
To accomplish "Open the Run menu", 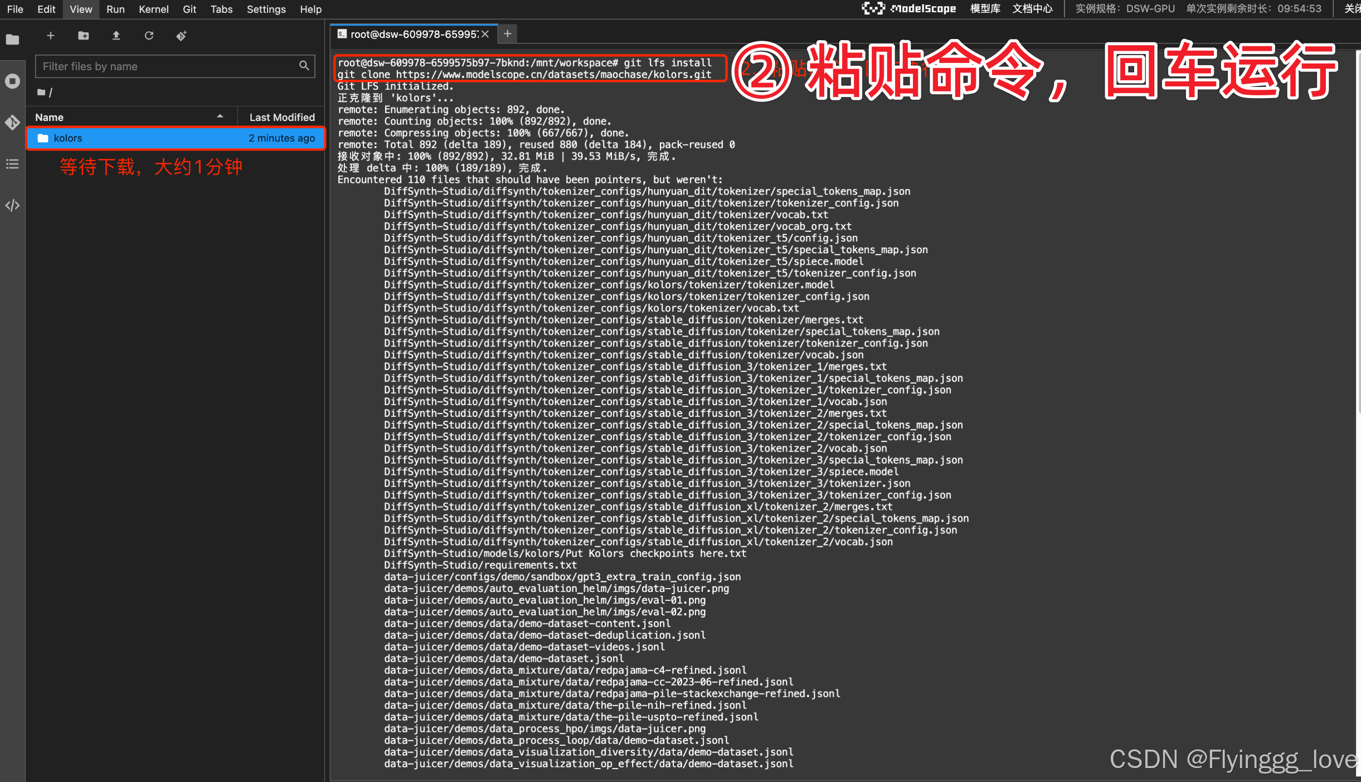I will 115,9.
